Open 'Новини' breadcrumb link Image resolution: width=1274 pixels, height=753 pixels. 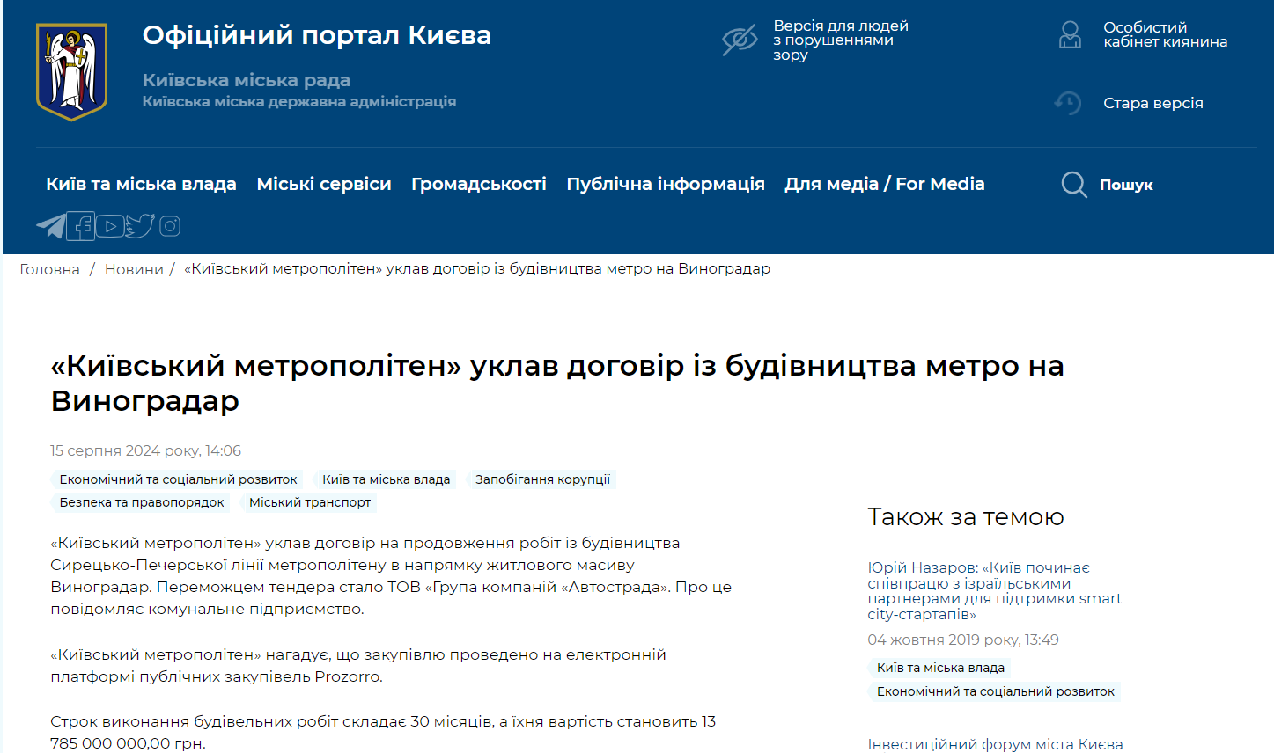(x=134, y=269)
